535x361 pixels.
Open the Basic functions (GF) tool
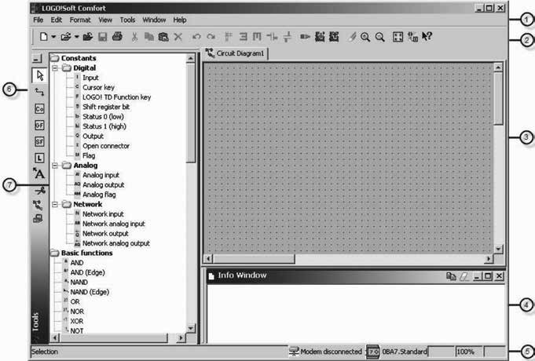click(39, 125)
